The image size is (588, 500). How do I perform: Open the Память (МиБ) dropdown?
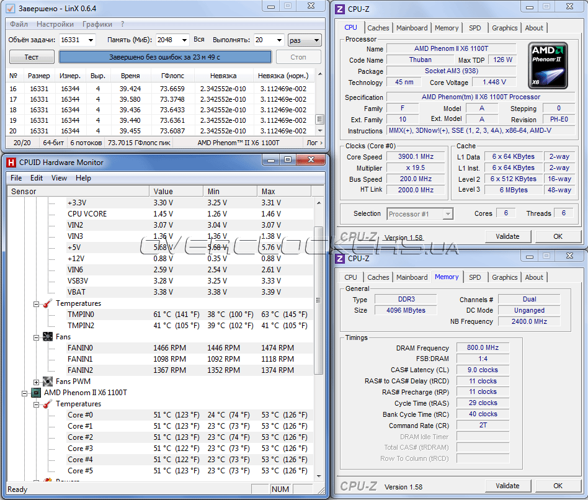[183, 40]
